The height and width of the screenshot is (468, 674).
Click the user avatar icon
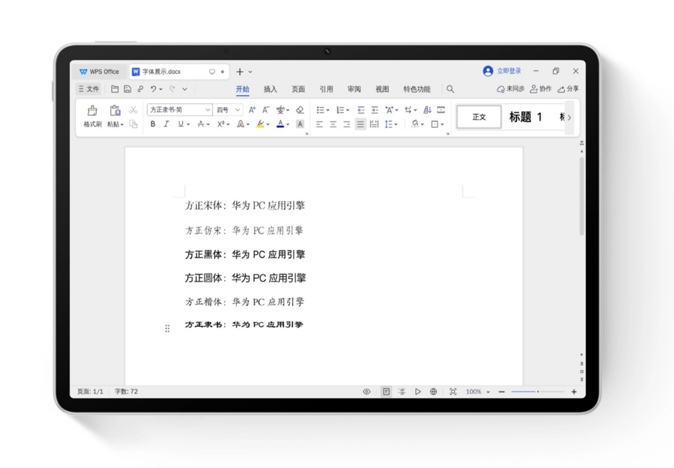488,71
